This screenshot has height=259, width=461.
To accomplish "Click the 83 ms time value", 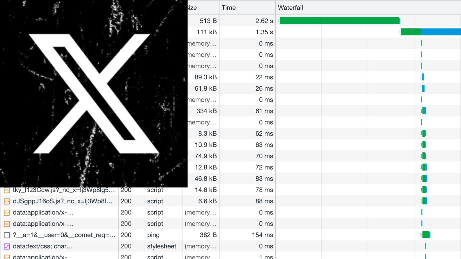I will 264,179.
